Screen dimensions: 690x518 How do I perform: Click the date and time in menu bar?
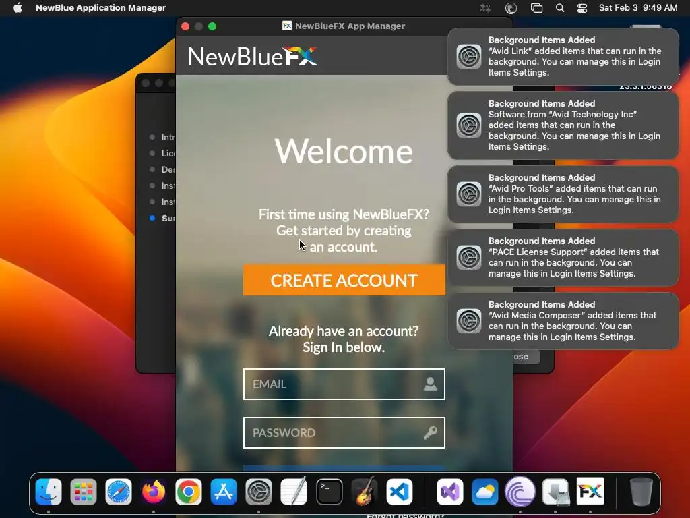[x=637, y=8]
